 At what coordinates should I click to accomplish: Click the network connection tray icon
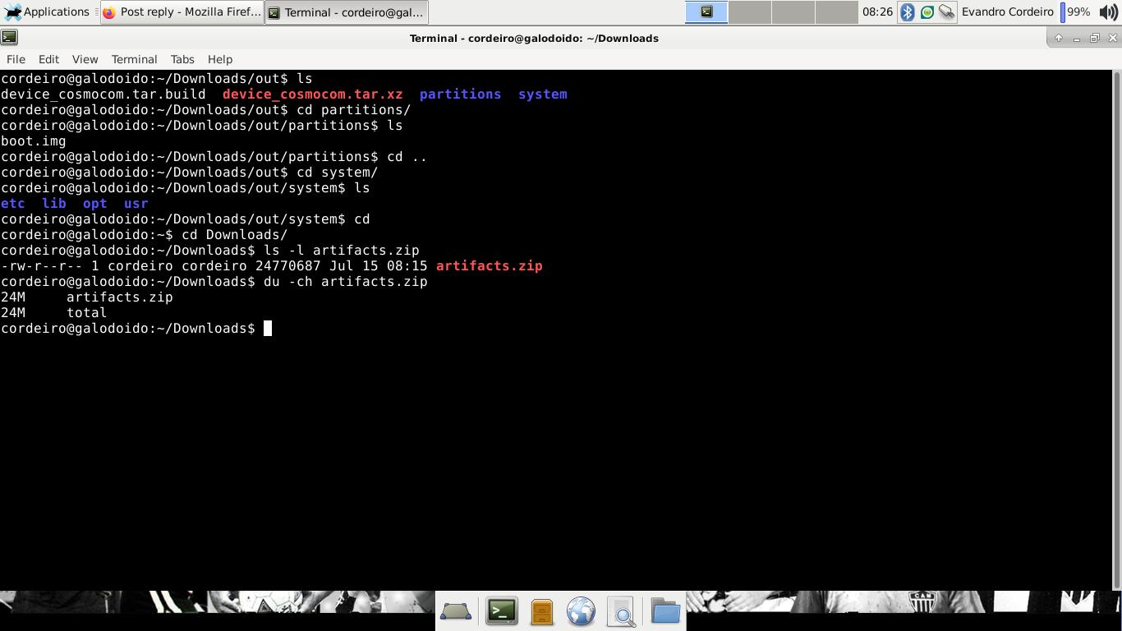[947, 12]
